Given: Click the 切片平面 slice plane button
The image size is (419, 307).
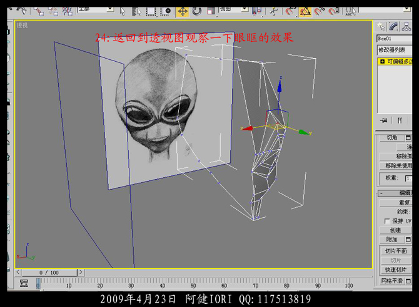Looking at the screenshot, I should pyautogui.click(x=396, y=251).
